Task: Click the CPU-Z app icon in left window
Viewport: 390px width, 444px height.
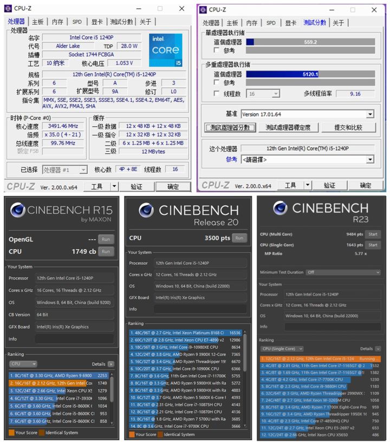Action: click(x=8, y=9)
